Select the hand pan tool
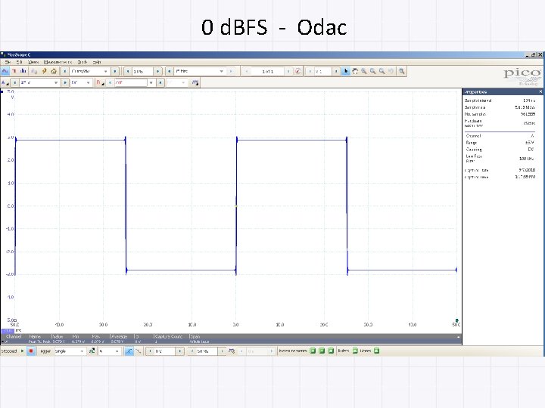This screenshot has height=408, width=545. pos(355,71)
